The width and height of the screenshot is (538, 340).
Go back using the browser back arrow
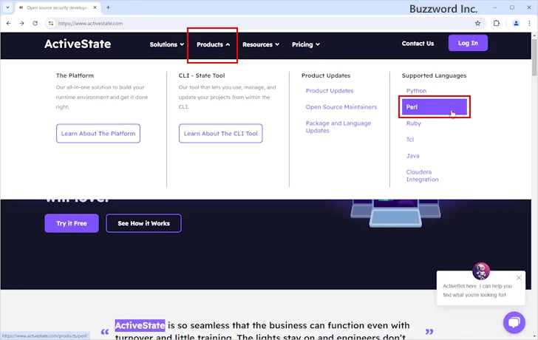point(9,24)
